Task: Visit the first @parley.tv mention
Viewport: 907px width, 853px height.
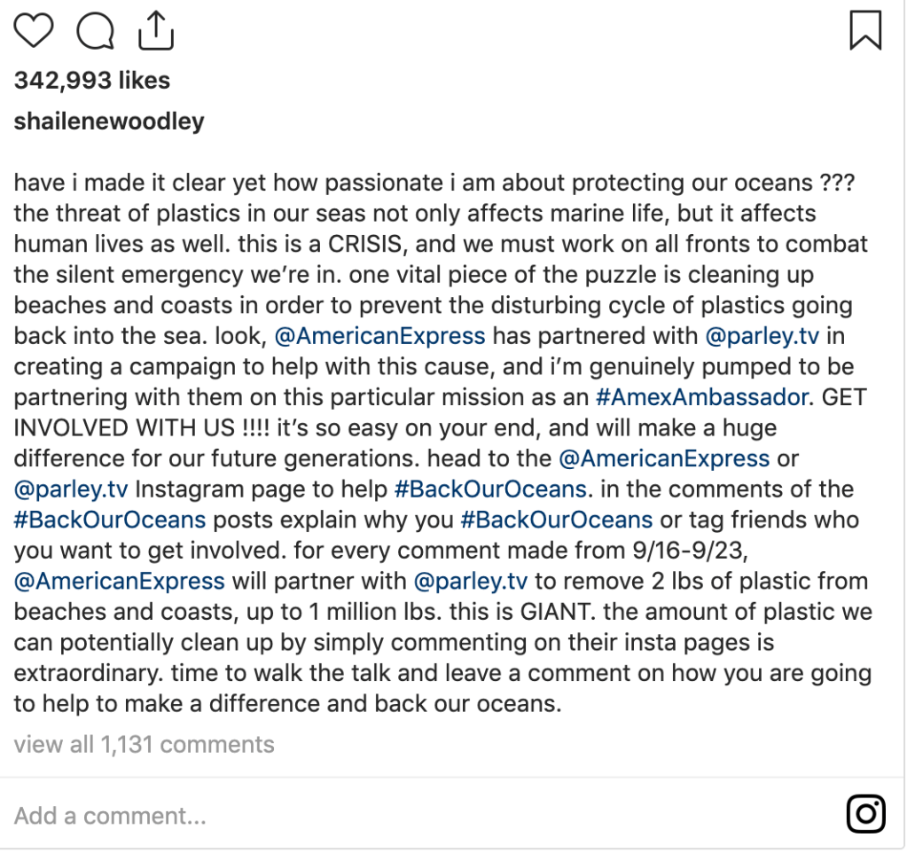Action: (x=762, y=336)
